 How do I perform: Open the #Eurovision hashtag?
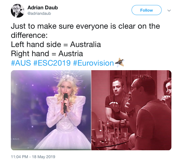click(93, 63)
